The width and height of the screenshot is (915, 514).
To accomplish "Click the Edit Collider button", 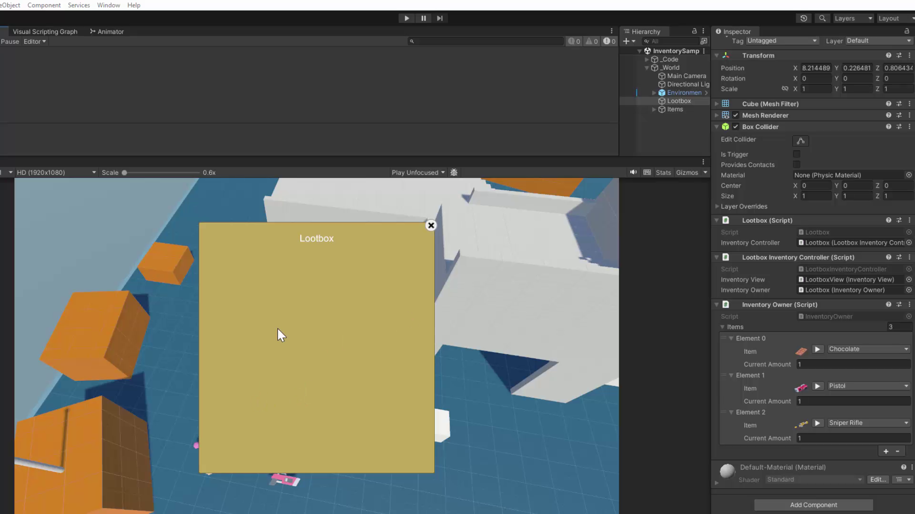I will (x=801, y=141).
